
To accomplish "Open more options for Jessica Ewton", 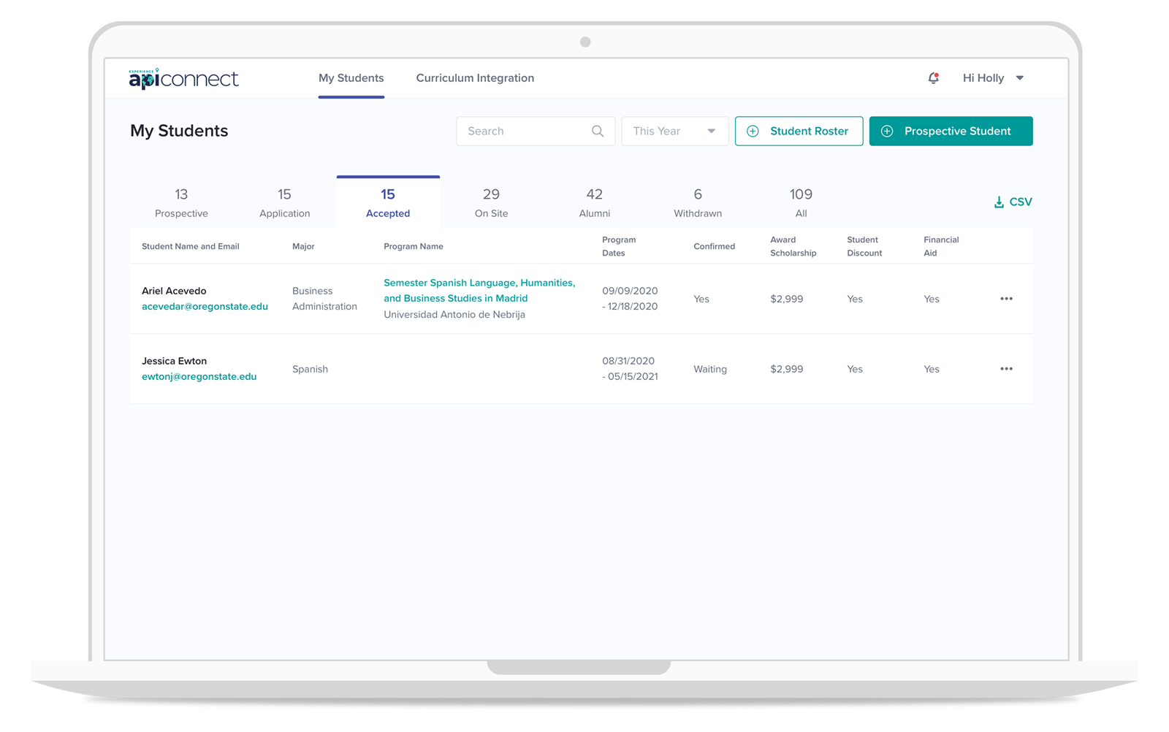I will [1006, 369].
